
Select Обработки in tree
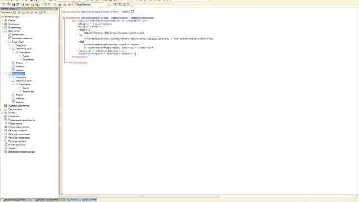(x=13, y=116)
